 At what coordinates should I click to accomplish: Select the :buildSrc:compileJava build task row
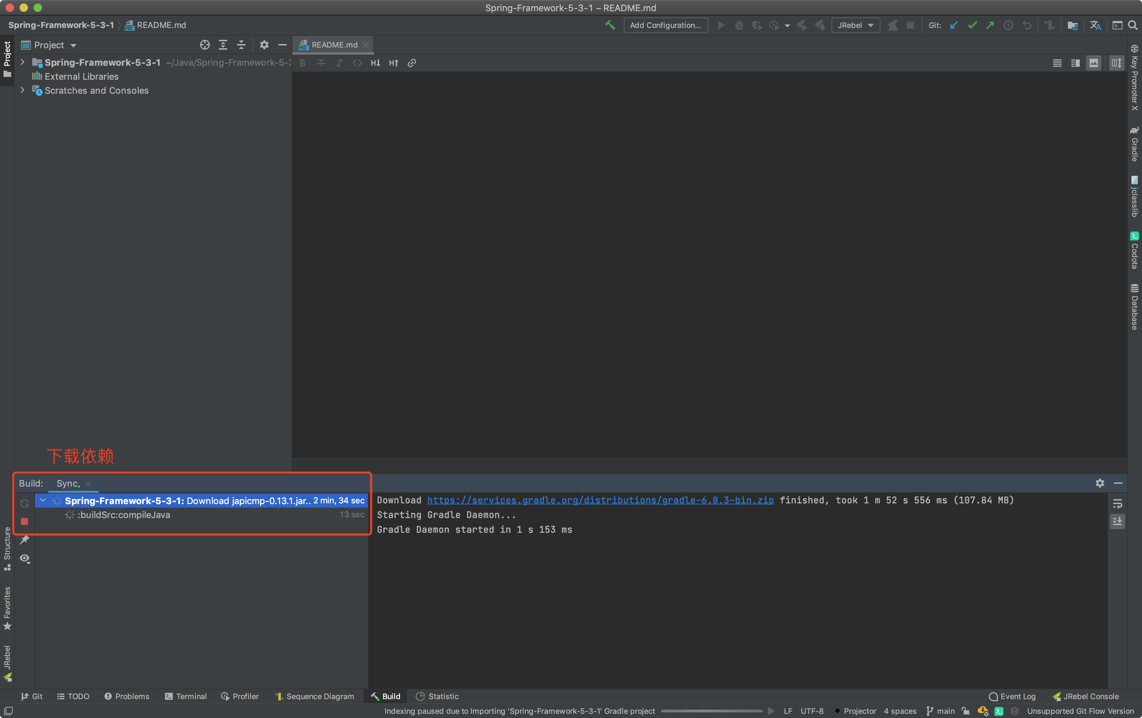point(124,515)
